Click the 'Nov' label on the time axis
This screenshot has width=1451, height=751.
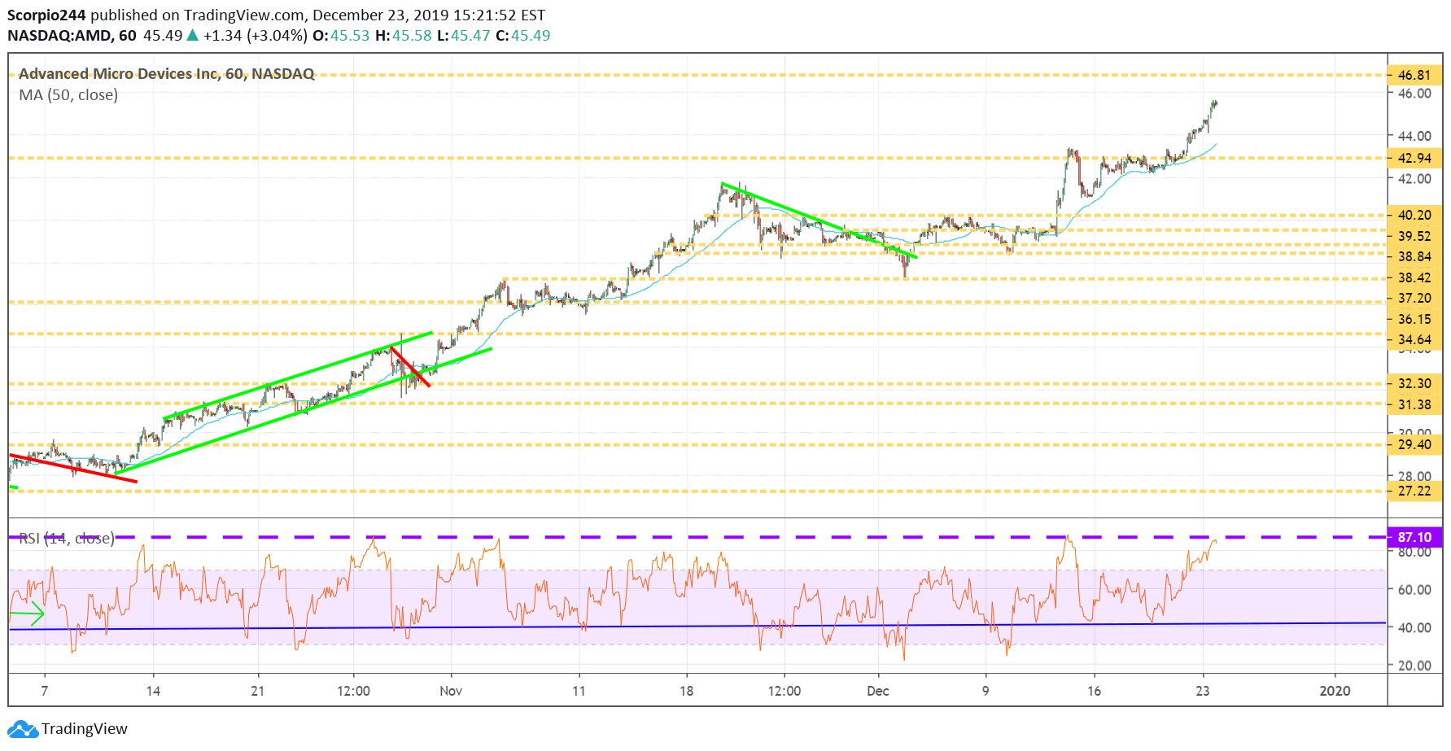[451, 691]
